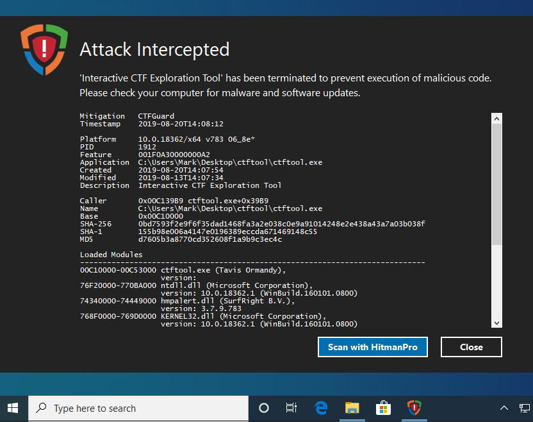
Task: Open Task View on the taskbar
Action: pos(291,408)
